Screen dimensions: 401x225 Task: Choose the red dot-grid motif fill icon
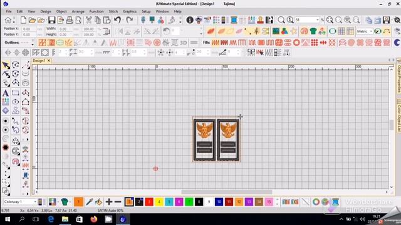(315, 42)
